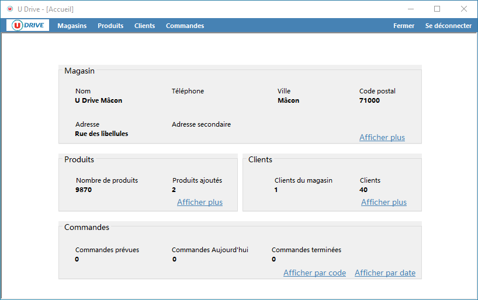The width and height of the screenshot is (478, 300).
Task: Show more in the Produits section
Action: point(199,203)
